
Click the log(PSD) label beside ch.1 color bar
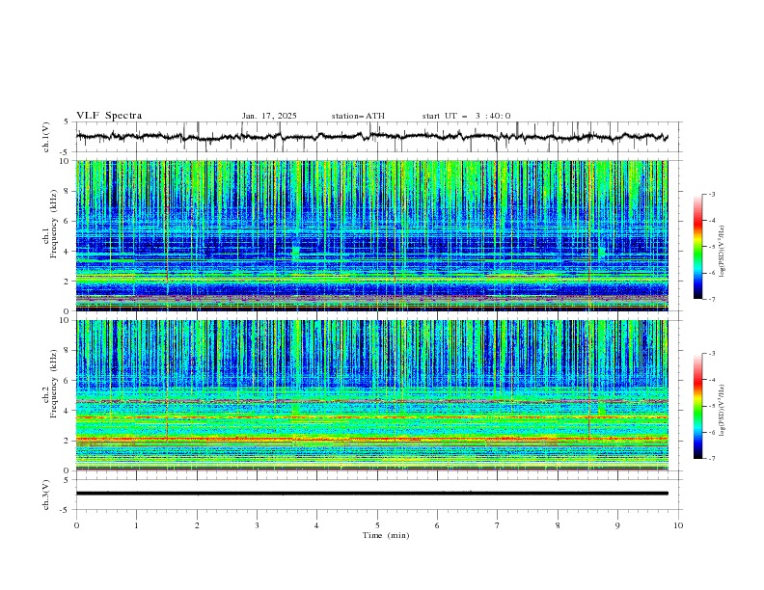pos(723,252)
